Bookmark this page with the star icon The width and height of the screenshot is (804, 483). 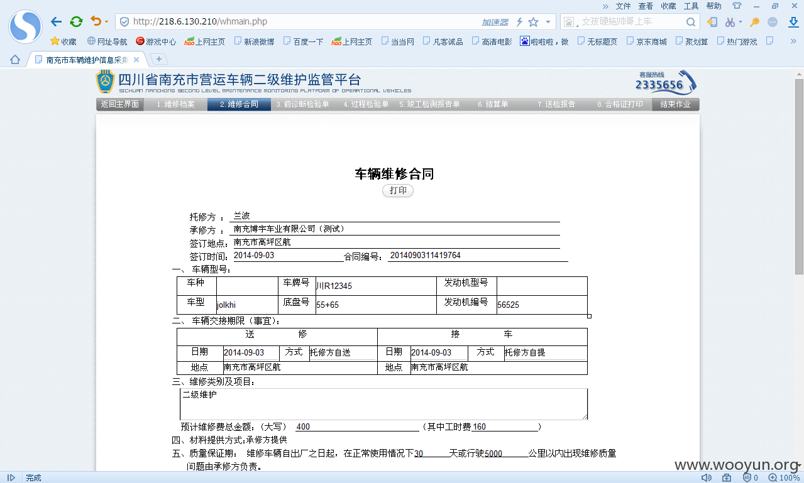click(x=533, y=22)
